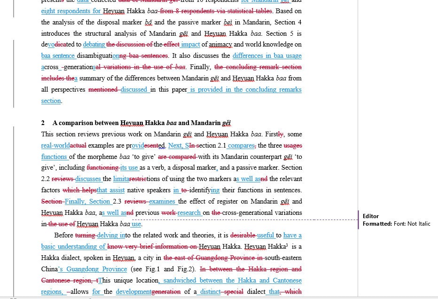
Task: Click the inserted word 'functions'
Action: point(54,157)
